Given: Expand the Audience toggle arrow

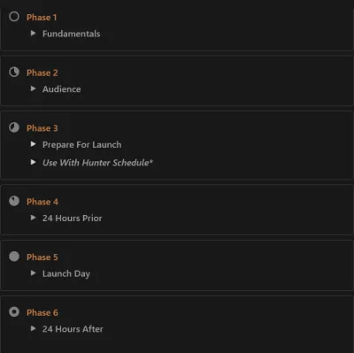Looking at the screenshot, I should point(33,88).
